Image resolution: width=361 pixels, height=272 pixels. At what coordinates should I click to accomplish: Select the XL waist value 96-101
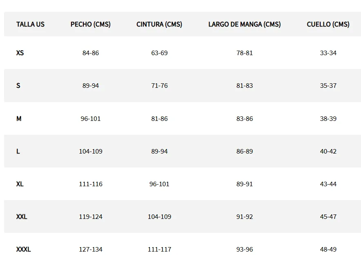[159, 184]
